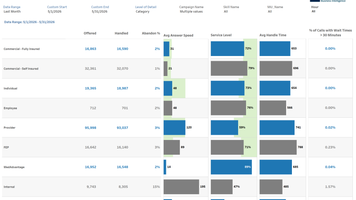Viewport: 356px width, 200px height.
Task: Select MedAdvantage Service Level bar 89%
Action: click(x=231, y=167)
